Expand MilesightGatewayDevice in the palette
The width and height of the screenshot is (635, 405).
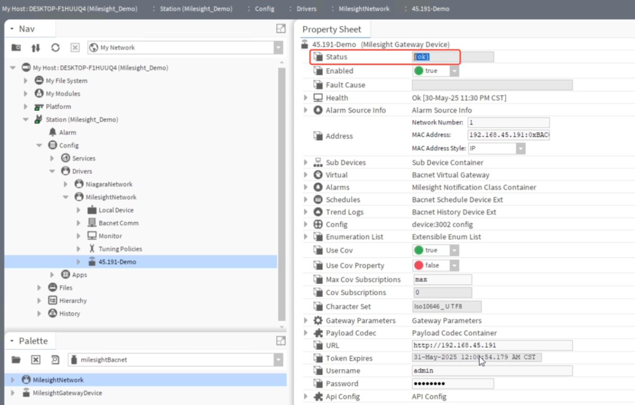(13, 393)
